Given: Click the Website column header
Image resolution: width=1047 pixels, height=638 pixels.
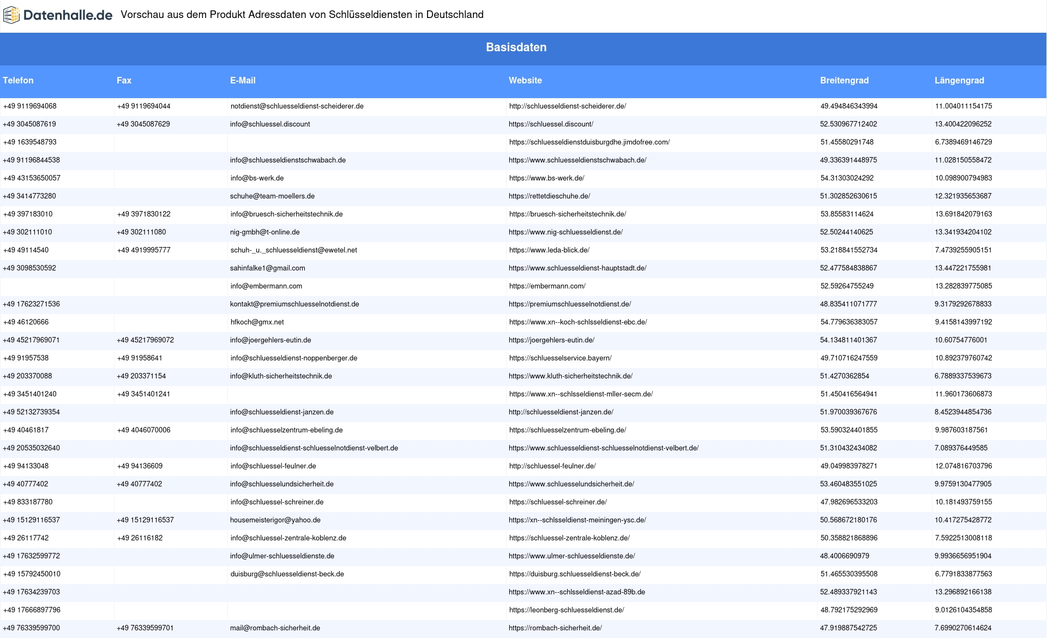Looking at the screenshot, I should [525, 80].
